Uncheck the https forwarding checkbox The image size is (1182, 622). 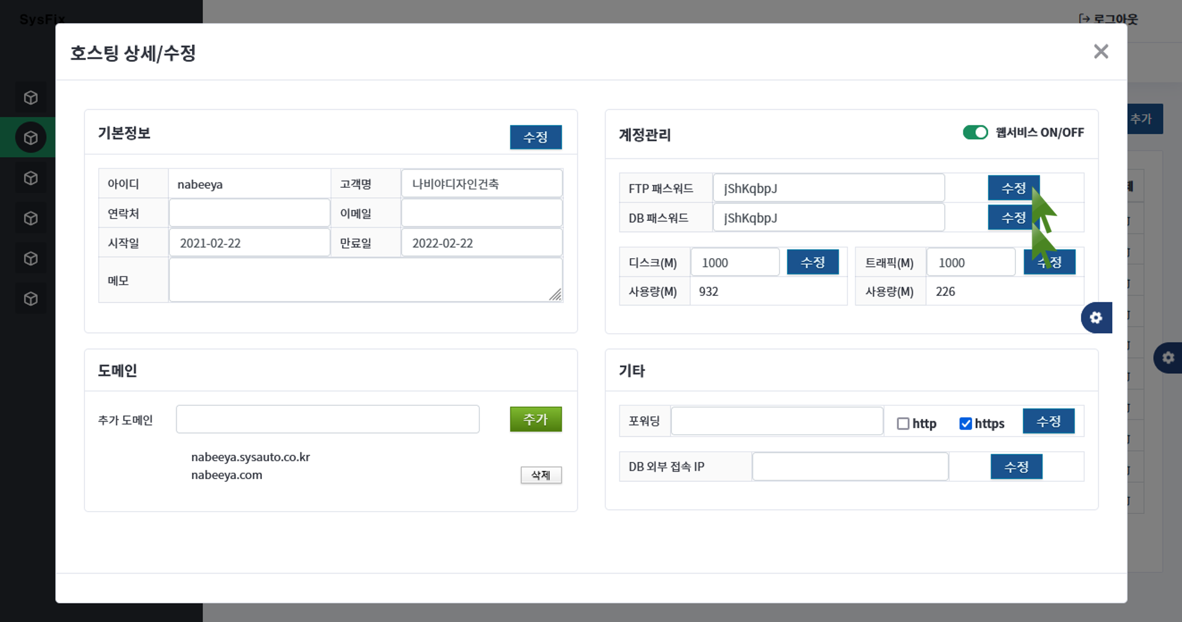pos(965,424)
